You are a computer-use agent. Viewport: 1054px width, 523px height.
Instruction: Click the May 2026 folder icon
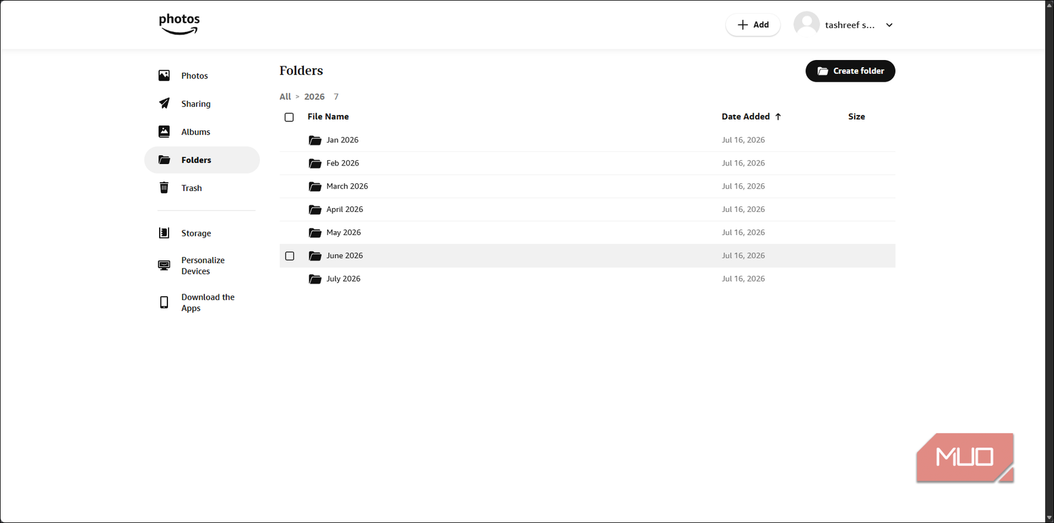click(315, 232)
